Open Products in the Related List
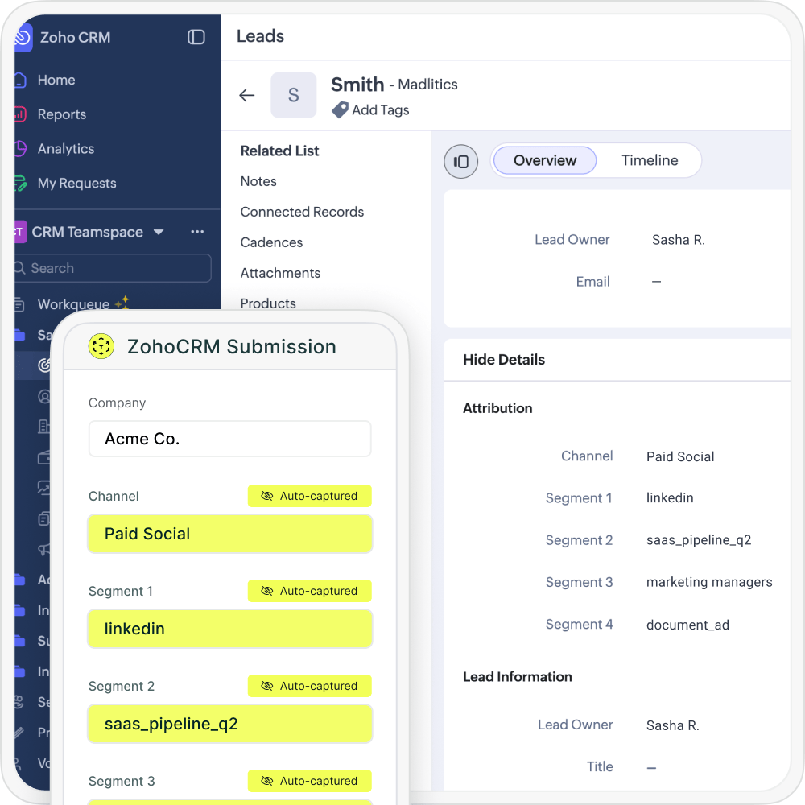 coord(268,303)
